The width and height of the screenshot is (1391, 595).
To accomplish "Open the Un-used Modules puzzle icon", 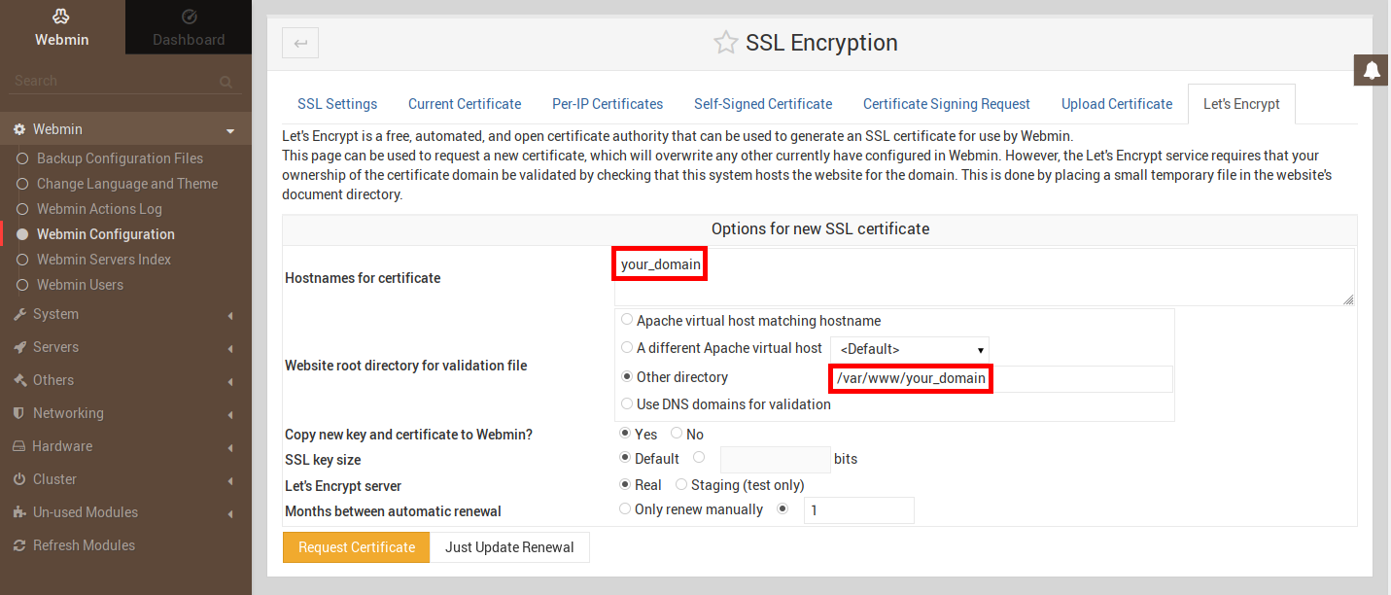I will click(x=19, y=513).
